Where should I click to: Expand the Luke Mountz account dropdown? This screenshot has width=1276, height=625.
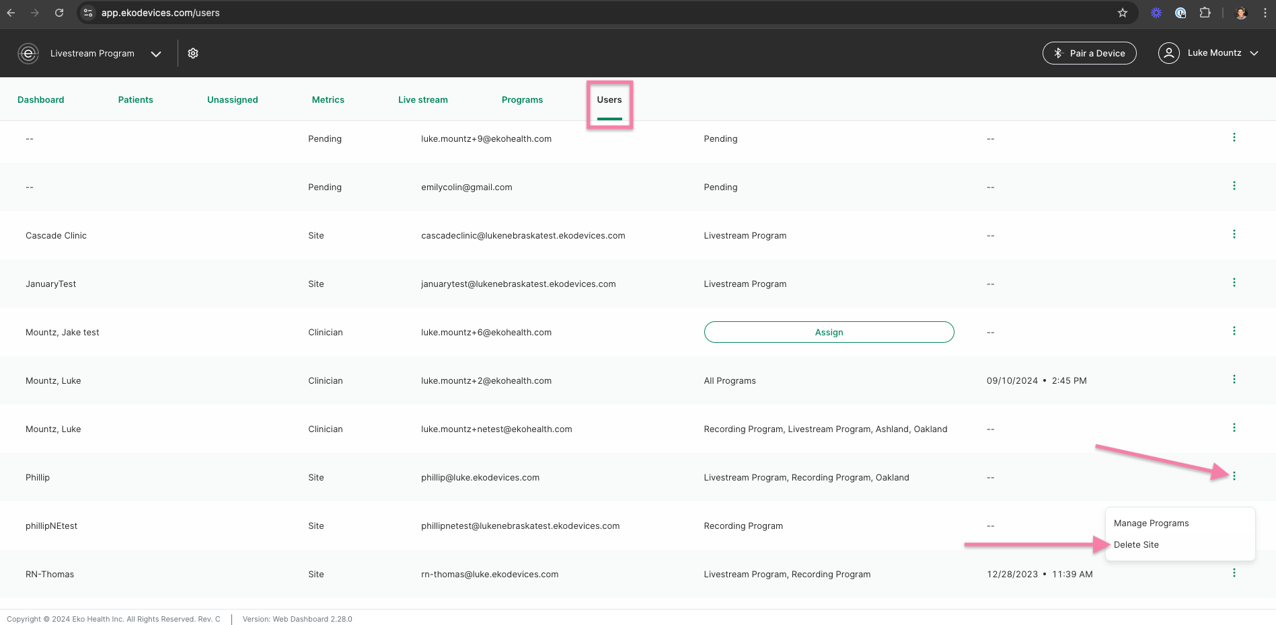[x=1254, y=53]
